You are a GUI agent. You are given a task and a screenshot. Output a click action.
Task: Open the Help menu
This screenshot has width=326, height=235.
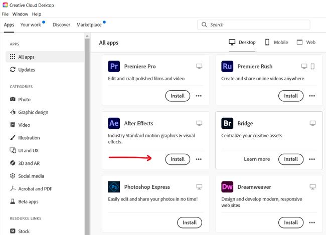(x=37, y=14)
